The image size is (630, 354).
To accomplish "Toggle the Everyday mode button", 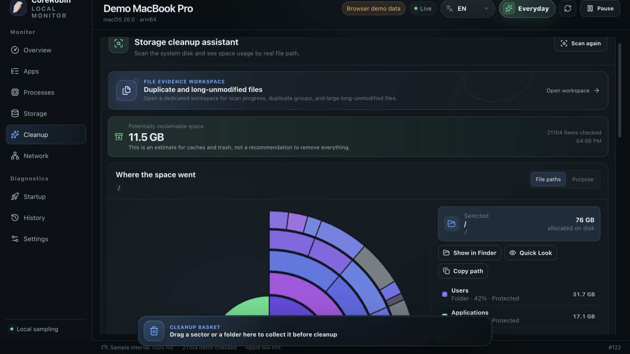I will [x=527, y=8].
